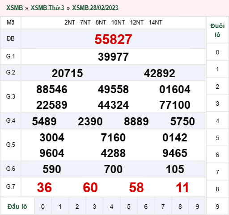Select digit 6 in Đầu lô row
The height and width of the screenshot is (215, 229).
point(146,207)
